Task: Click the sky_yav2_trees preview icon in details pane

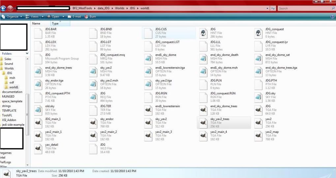Action: 6,173
